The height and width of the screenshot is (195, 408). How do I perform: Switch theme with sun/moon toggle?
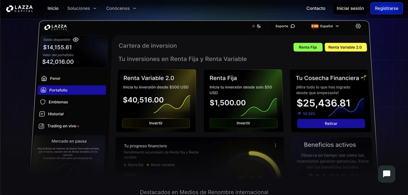[x=256, y=26]
